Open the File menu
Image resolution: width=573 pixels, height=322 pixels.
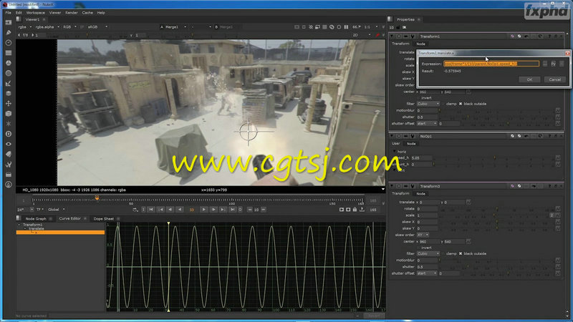(8, 13)
